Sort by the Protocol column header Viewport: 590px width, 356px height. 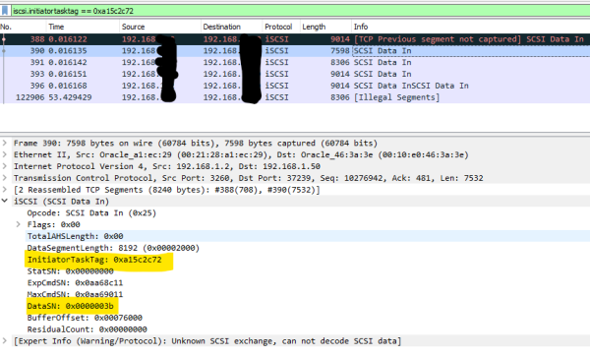pos(280,27)
